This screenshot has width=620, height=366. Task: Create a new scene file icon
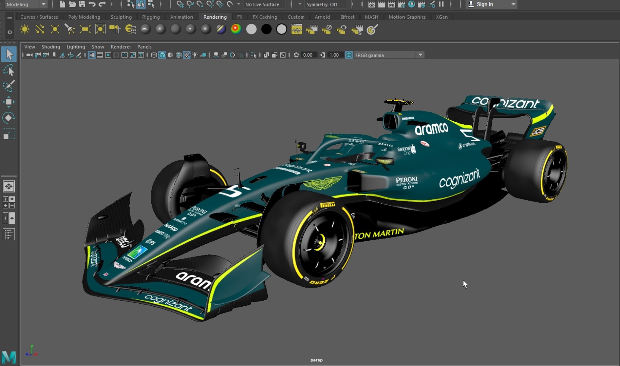pos(62,4)
